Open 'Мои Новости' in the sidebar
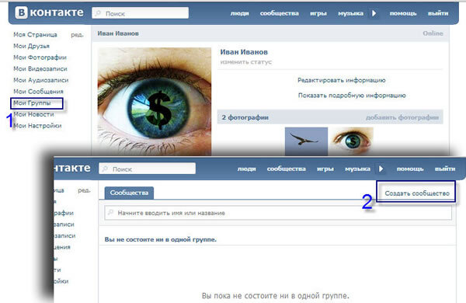Viewport: 466px width, 303px height. [x=33, y=114]
